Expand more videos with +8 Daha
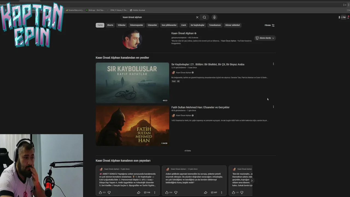The width and height of the screenshot is (350, 197). pos(188,151)
